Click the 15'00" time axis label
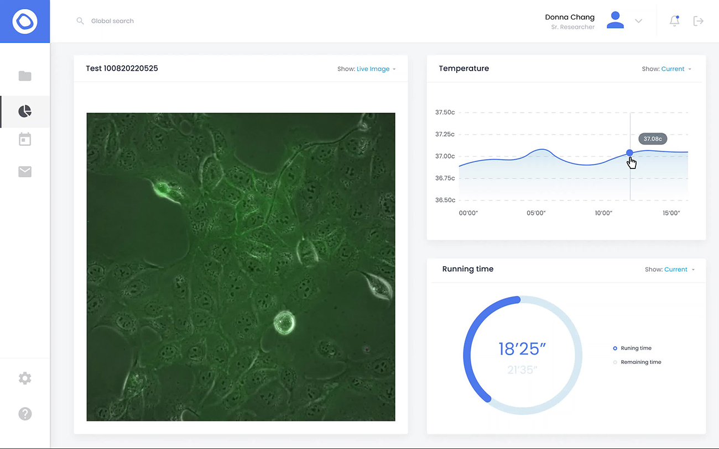The height and width of the screenshot is (449, 719). (x=671, y=213)
